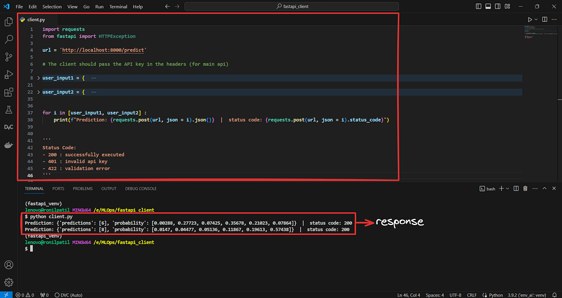562x298 pixels.
Task: Toggle the primary side bar layout icon
Action: (479, 7)
